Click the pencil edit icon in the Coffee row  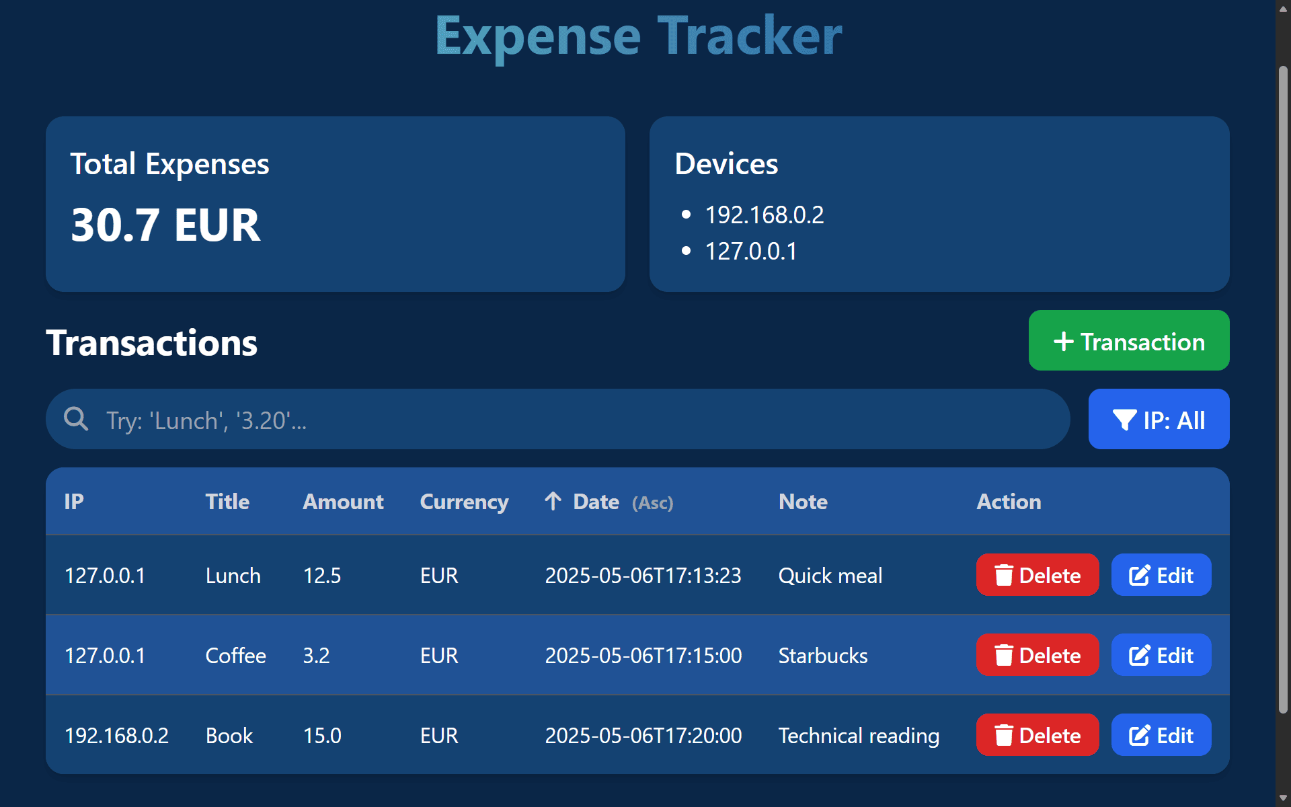pos(1140,656)
